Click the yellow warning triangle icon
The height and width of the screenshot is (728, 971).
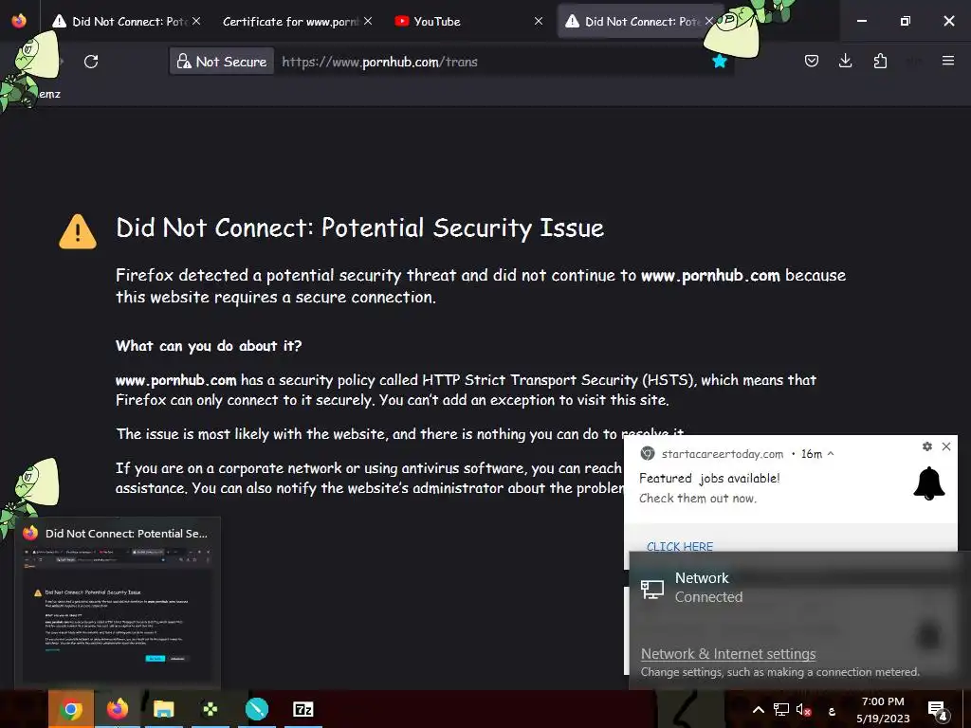pyautogui.click(x=78, y=231)
